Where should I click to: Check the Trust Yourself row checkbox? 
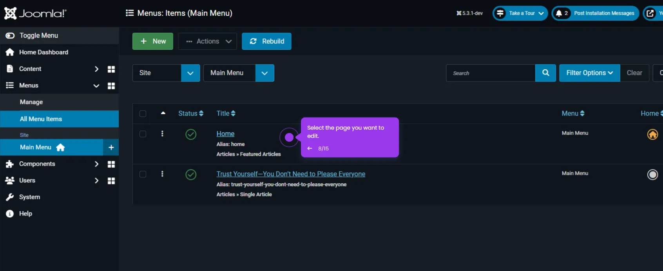pyautogui.click(x=143, y=174)
